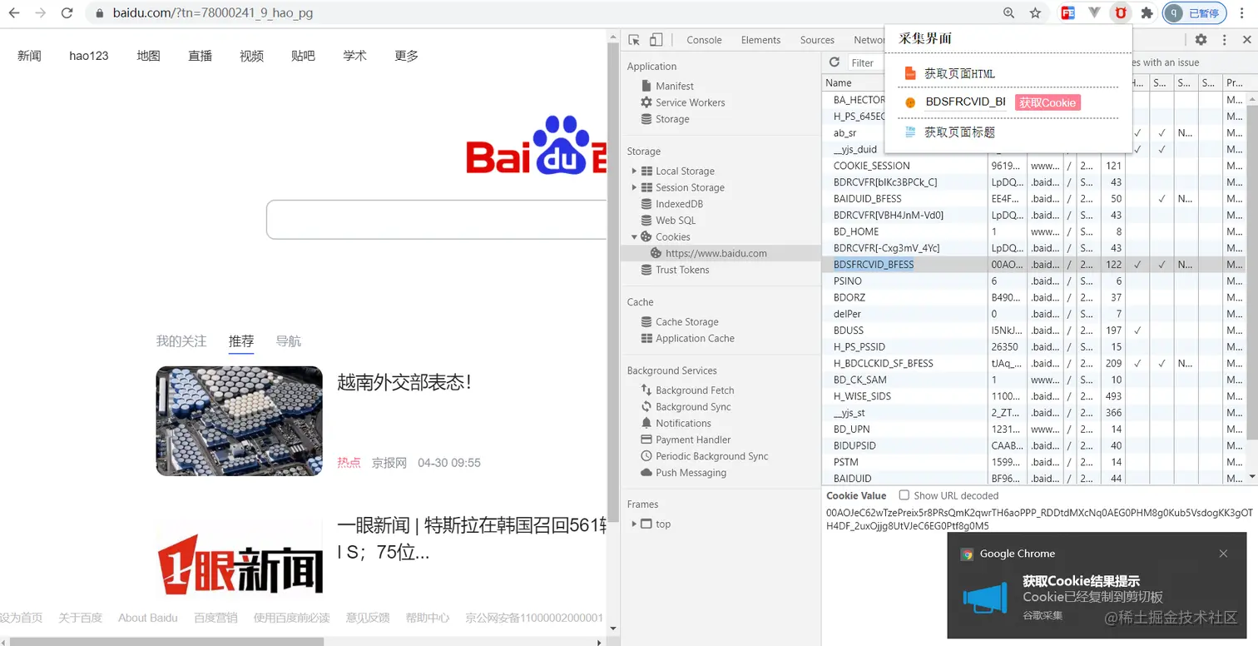The width and height of the screenshot is (1258, 646).
Task: Open the hao123 link
Action: [x=89, y=56]
